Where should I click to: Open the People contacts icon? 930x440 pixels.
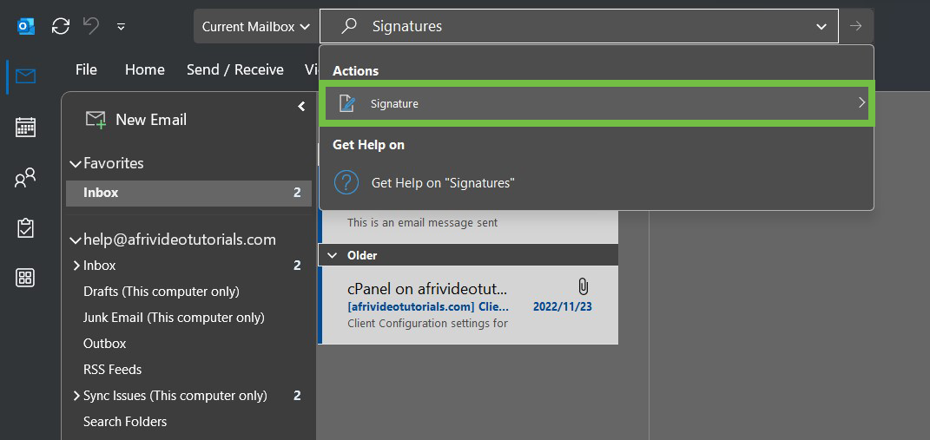(25, 178)
